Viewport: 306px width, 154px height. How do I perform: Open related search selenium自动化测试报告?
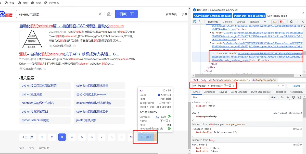(99, 86)
